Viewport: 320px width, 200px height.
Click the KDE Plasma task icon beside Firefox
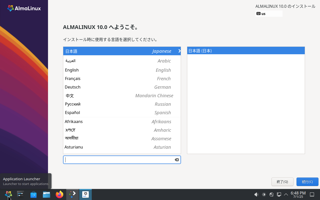click(x=72, y=194)
